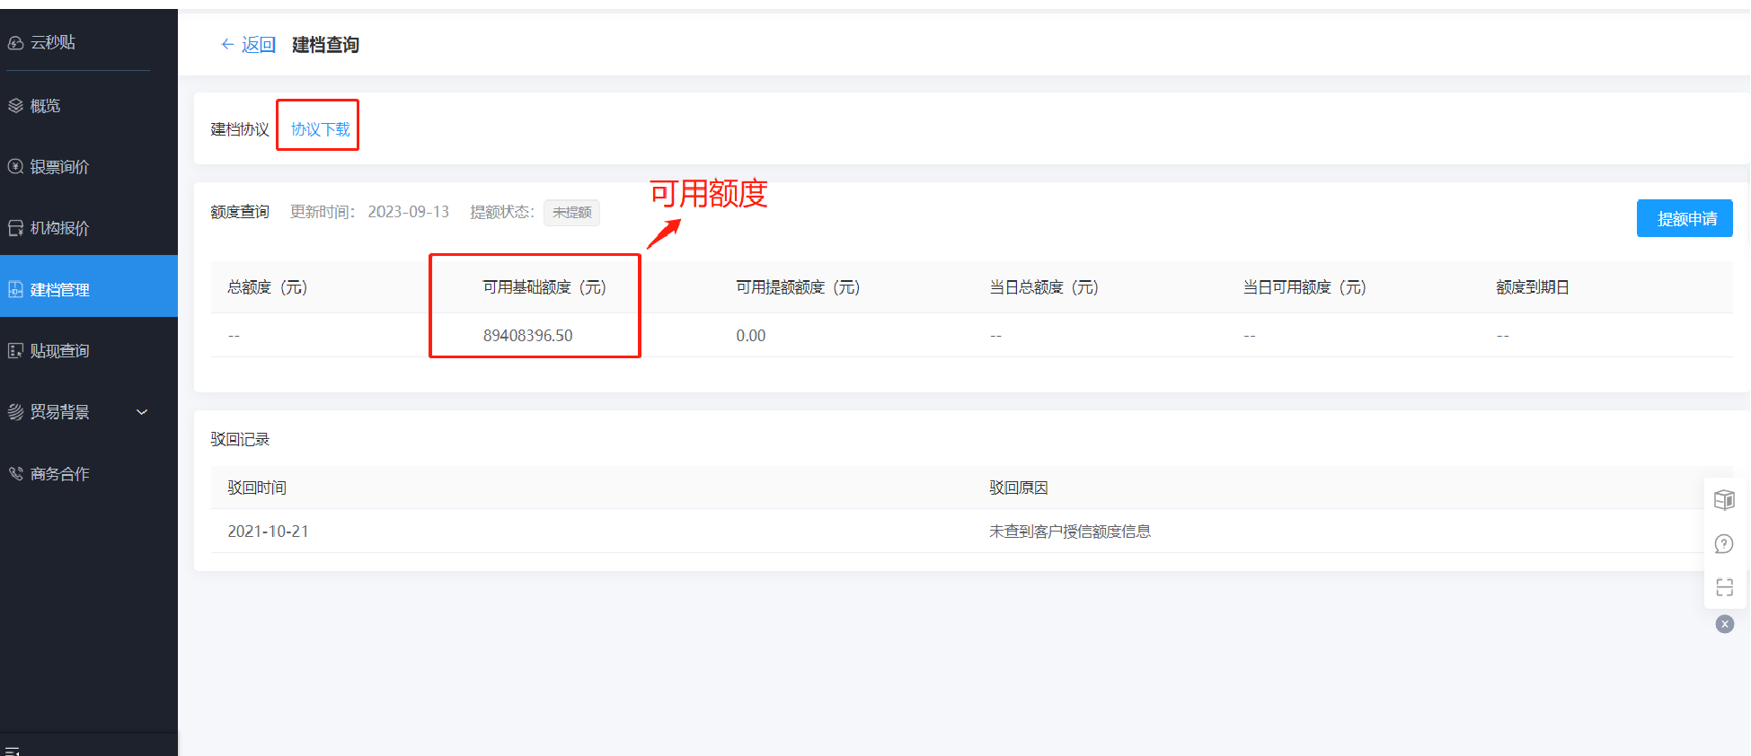Open help via question mark bubble icon
Viewport: 1751px width, 756px height.
(1724, 544)
